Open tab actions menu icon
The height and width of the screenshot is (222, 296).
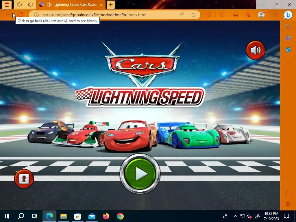(7, 5)
